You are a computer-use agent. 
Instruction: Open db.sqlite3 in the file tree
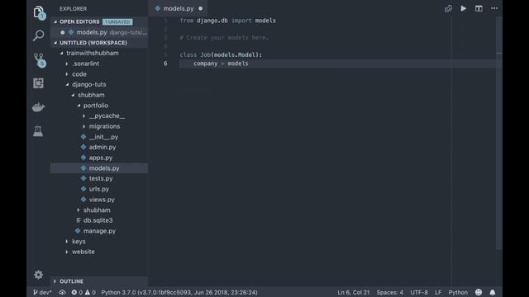click(x=99, y=220)
